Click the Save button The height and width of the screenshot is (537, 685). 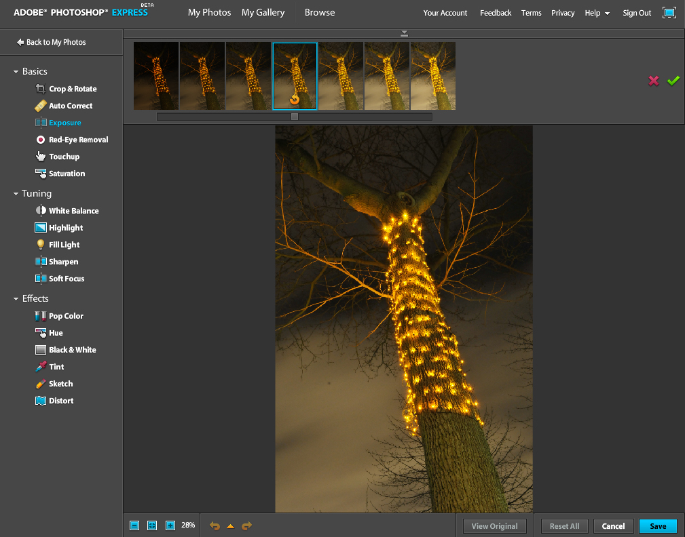point(658,526)
